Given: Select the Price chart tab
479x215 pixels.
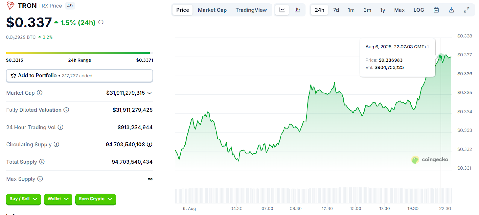Looking at the screenshot, I should [183, 10].
